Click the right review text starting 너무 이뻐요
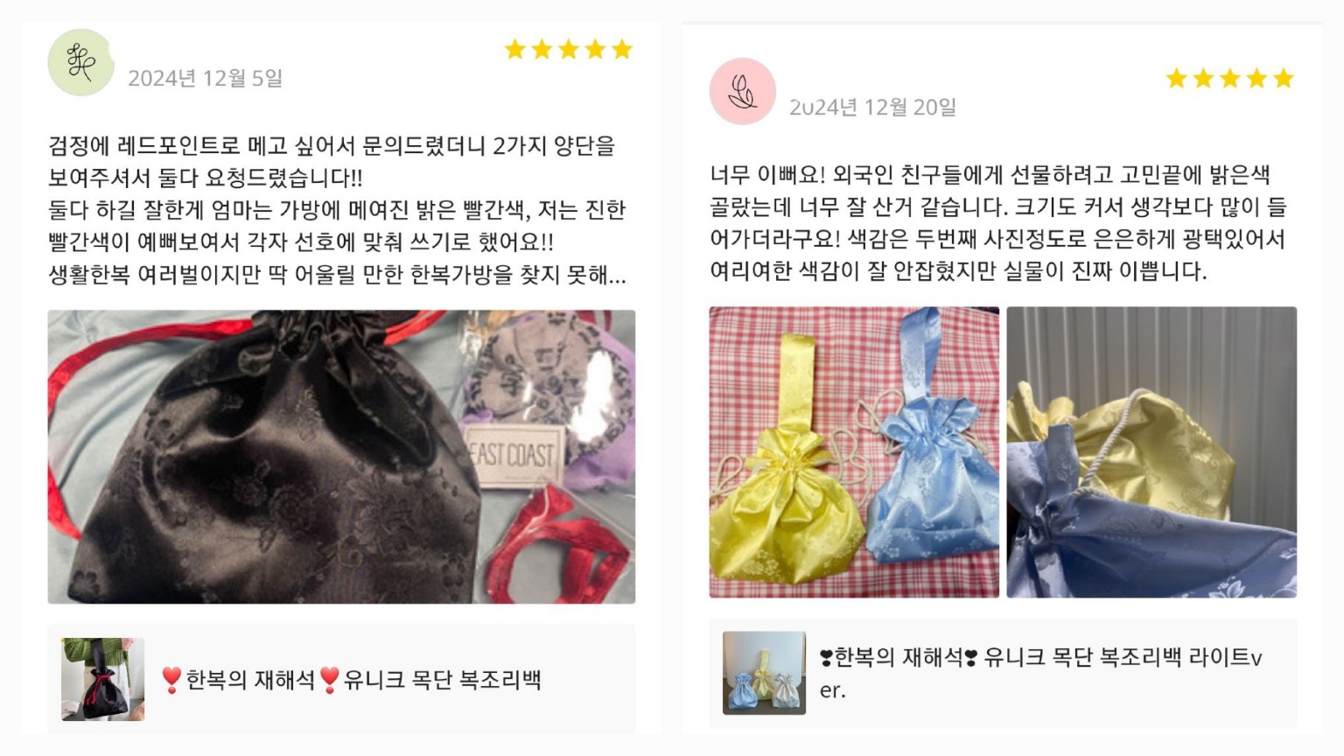Image resolution: width=1344 pixels, height=756 pixels. tap(998, 223)
